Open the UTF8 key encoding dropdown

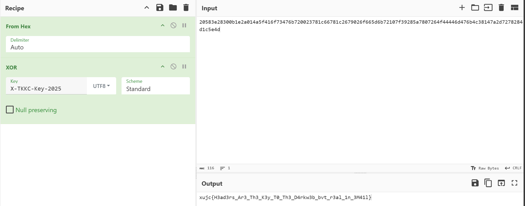pyautogui.click(x=102, y=86)
